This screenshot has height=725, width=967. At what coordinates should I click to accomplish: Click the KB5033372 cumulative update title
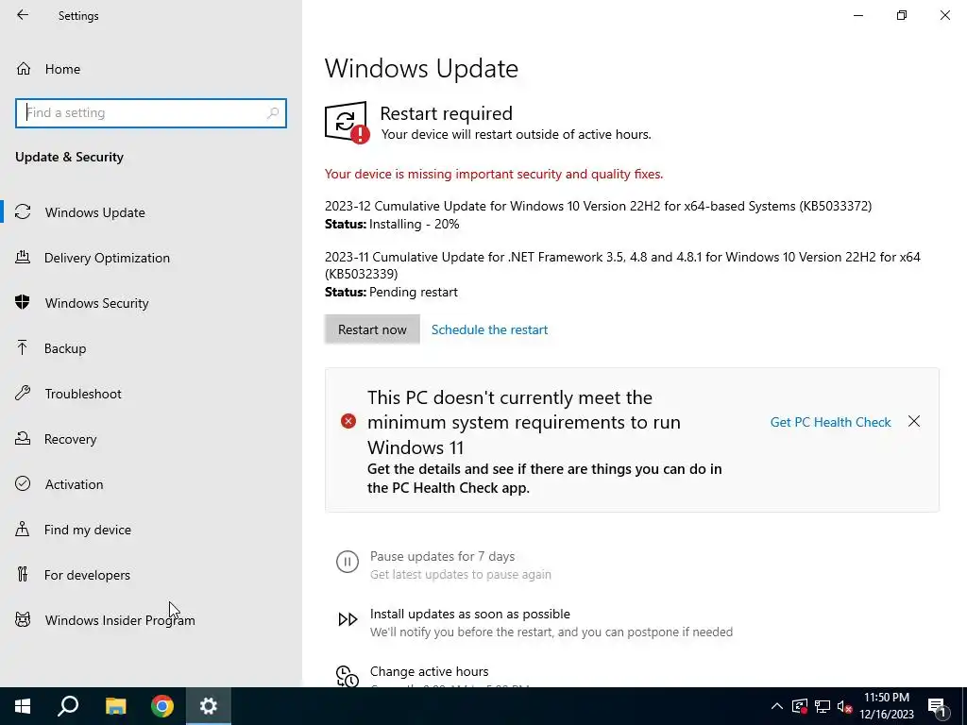pos(598,206)
